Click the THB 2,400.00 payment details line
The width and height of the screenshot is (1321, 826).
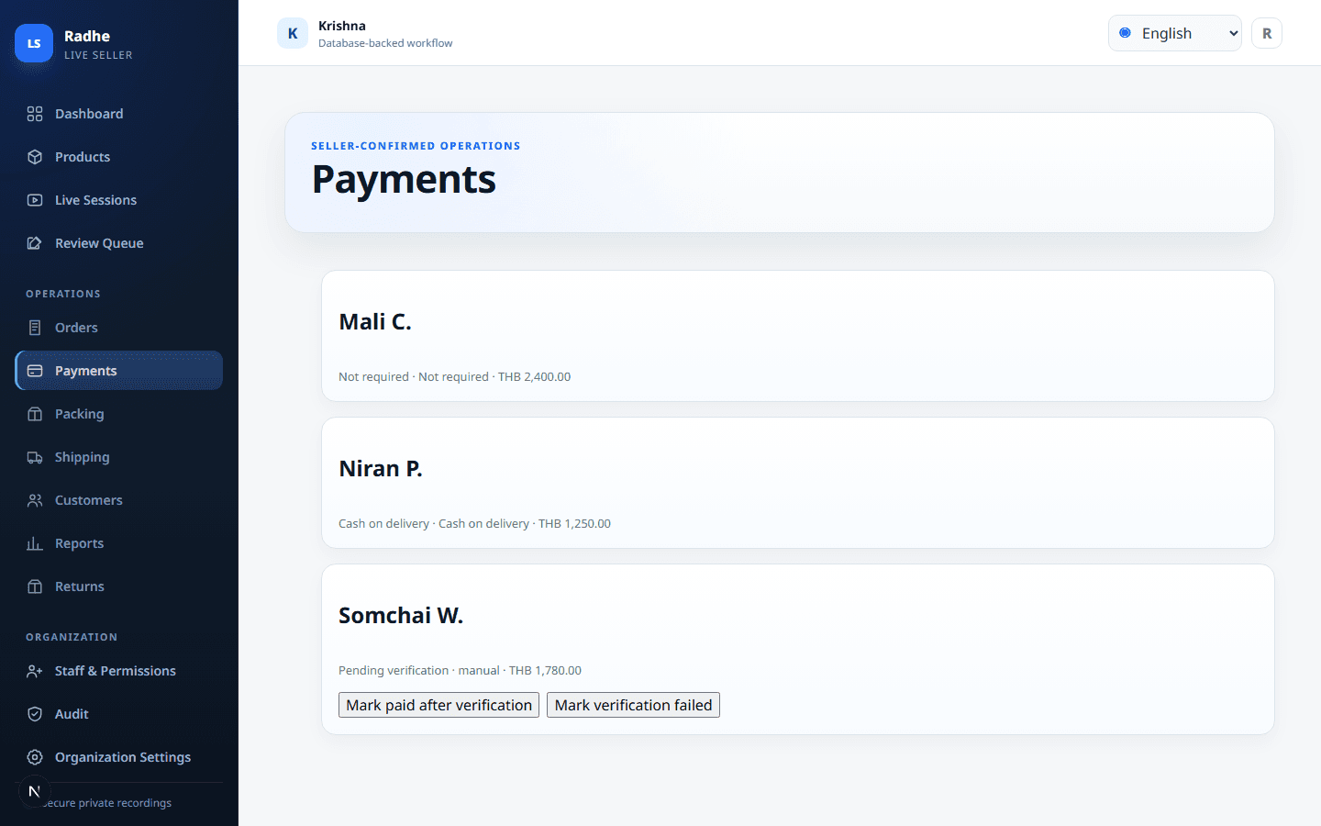[x=454, y=377]
